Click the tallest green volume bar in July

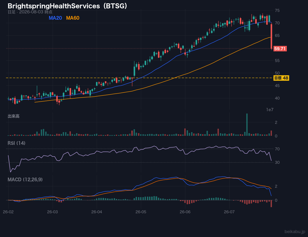[x=247, y=125]
